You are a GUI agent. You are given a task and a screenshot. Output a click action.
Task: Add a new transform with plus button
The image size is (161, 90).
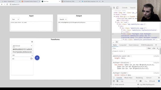(x=37, y=58)
